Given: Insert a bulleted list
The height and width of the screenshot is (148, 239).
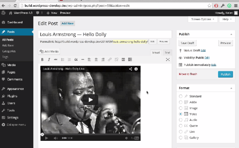Looking at the screenshot, I should (62, 60).
